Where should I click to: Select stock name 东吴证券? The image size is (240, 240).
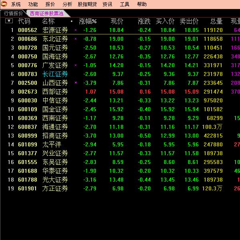[55, 162]
